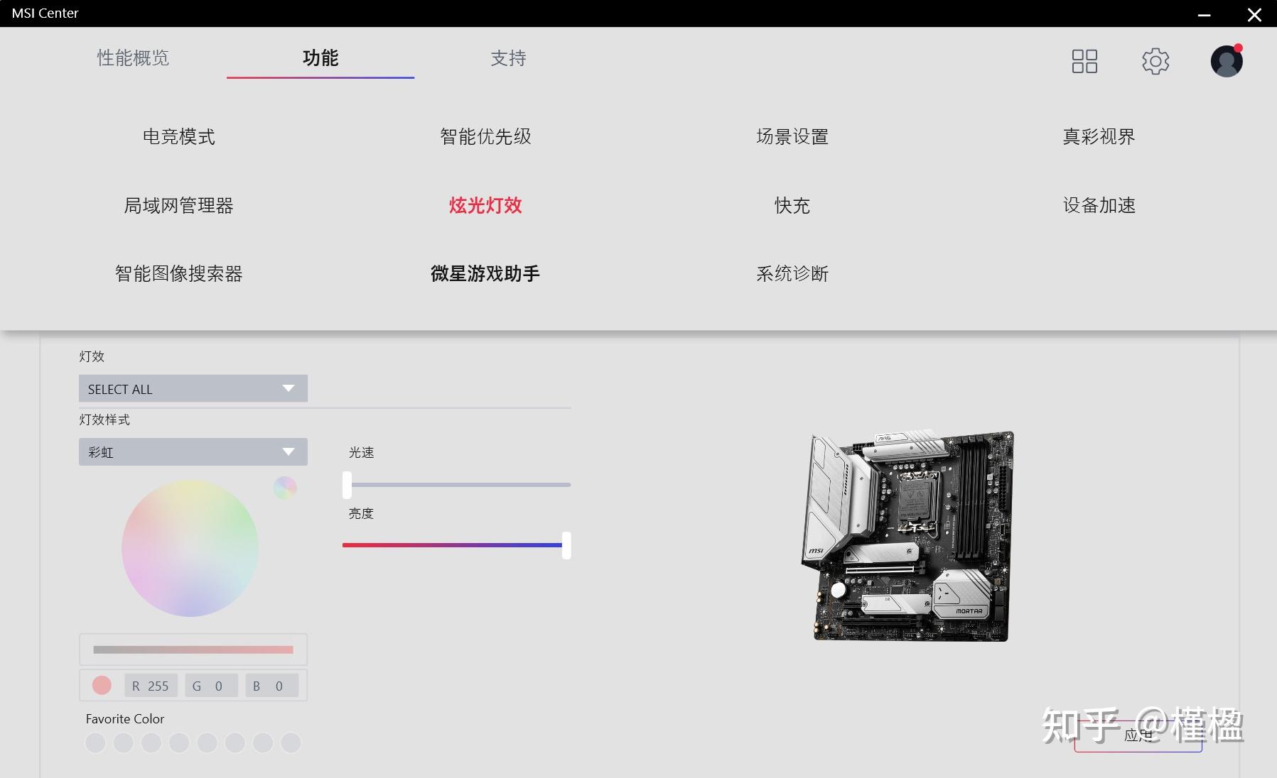Open settings via the gear icon

(x=1155, y=61)
